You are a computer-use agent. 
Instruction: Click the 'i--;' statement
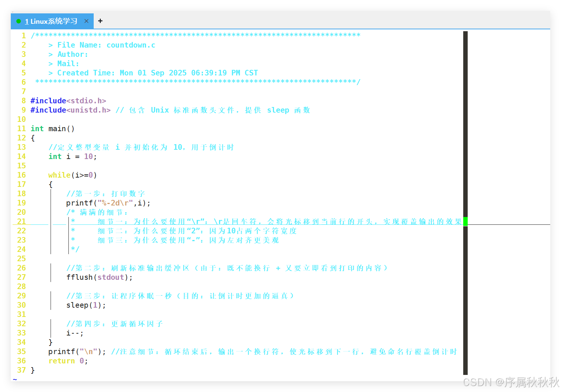75,333
